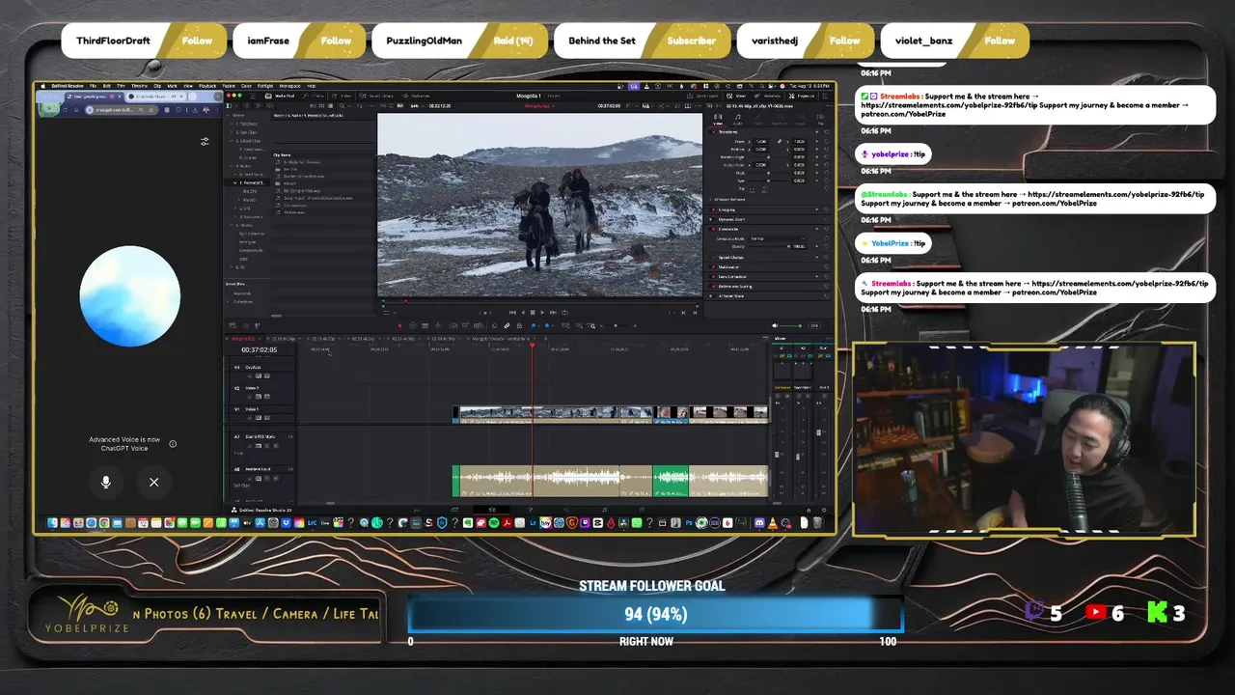Open the Trash in the Dock
Screen dimensions: 1235x695
[817, 522]
